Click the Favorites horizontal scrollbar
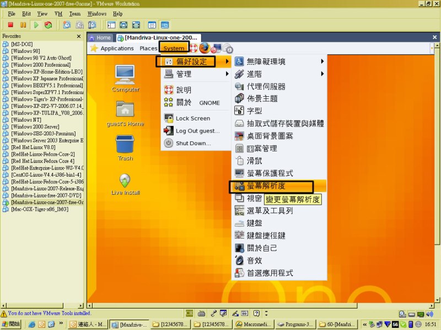 [42, 305]
